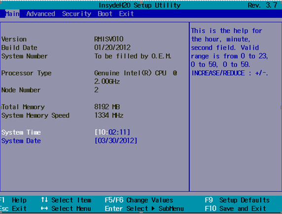Click the Processor Type label
The image size is (282, 214).
click(27, 73)
